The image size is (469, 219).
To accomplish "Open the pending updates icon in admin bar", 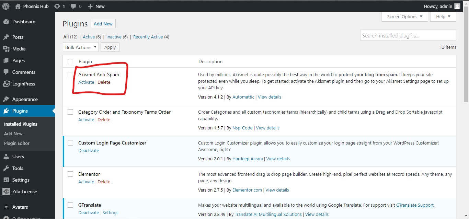I will point(57,6).
